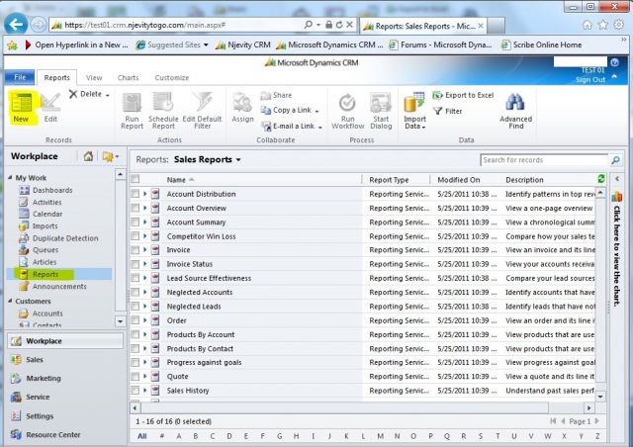The image size is (633, 447).
Task: Open the browser Home icon
Action: (587, 25)
